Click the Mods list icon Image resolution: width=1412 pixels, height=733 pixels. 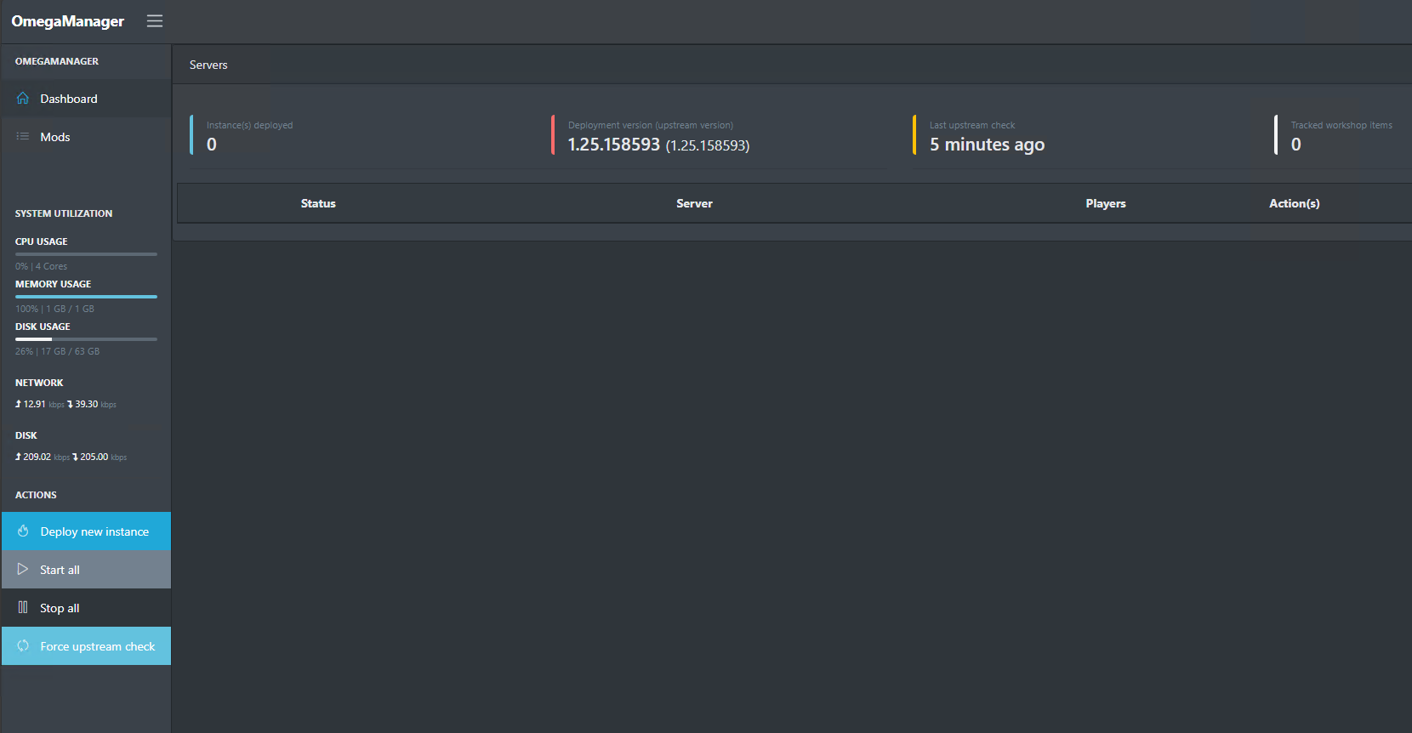(x=23, y=137)
